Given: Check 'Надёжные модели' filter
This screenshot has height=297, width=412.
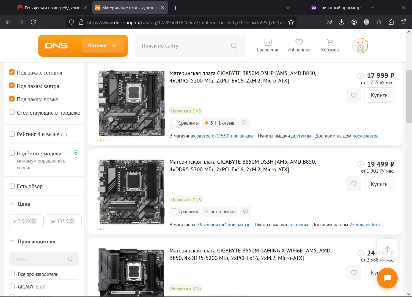Looking at the screenshot, I should click(x=12, y=153).
